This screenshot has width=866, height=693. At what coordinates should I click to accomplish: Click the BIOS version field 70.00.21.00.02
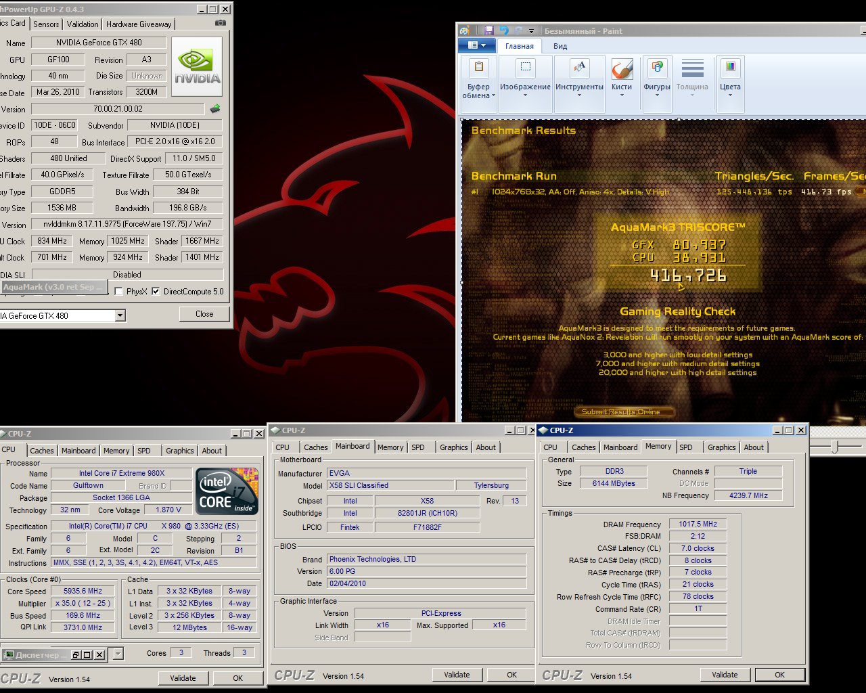click(x=118, y=109)
